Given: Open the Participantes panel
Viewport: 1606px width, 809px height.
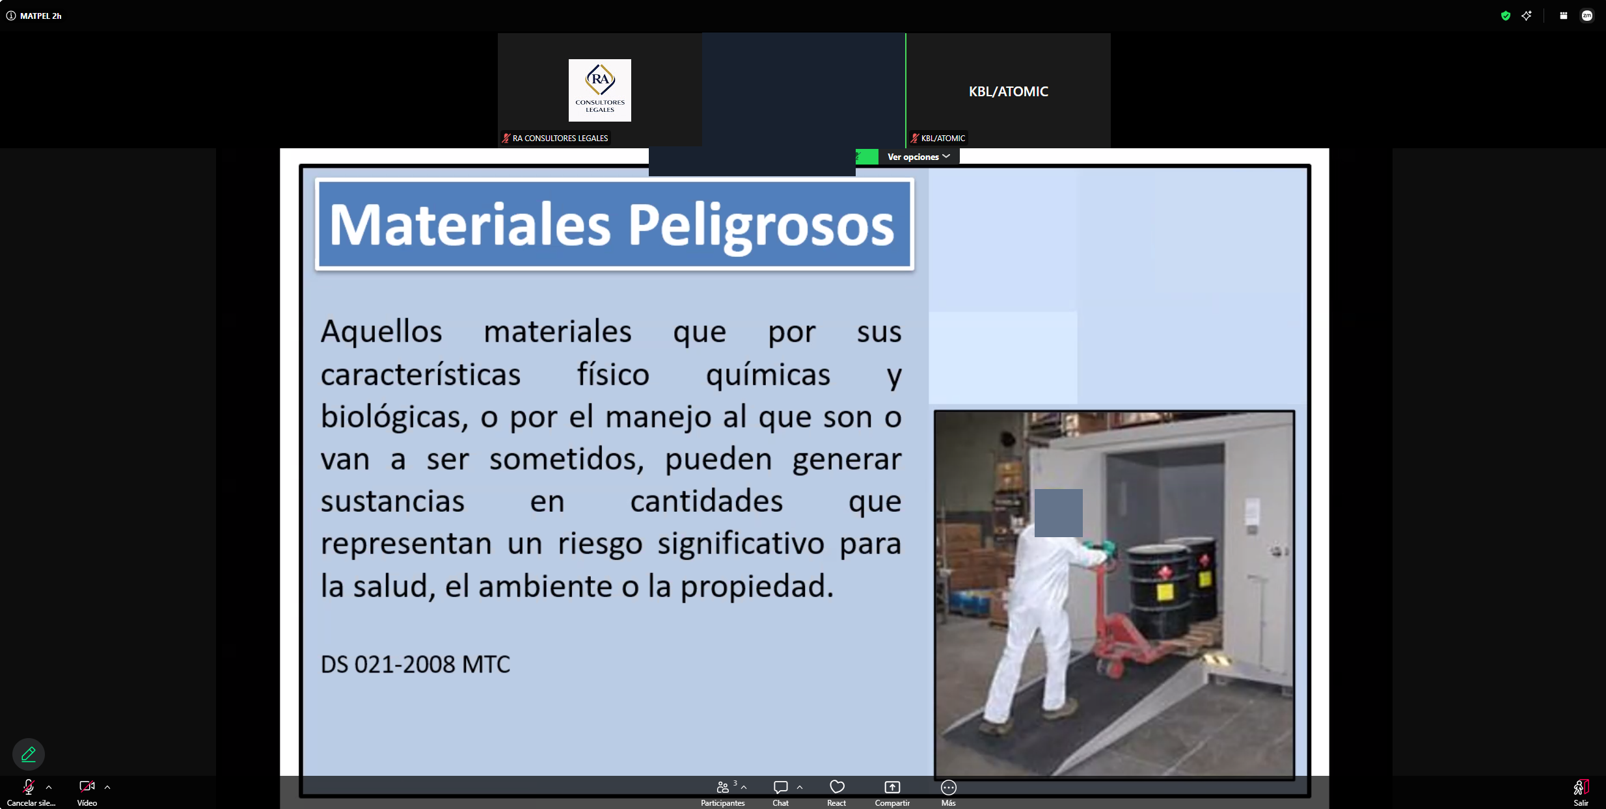Looking at the screenshot, I should click(x=722, y=793).
